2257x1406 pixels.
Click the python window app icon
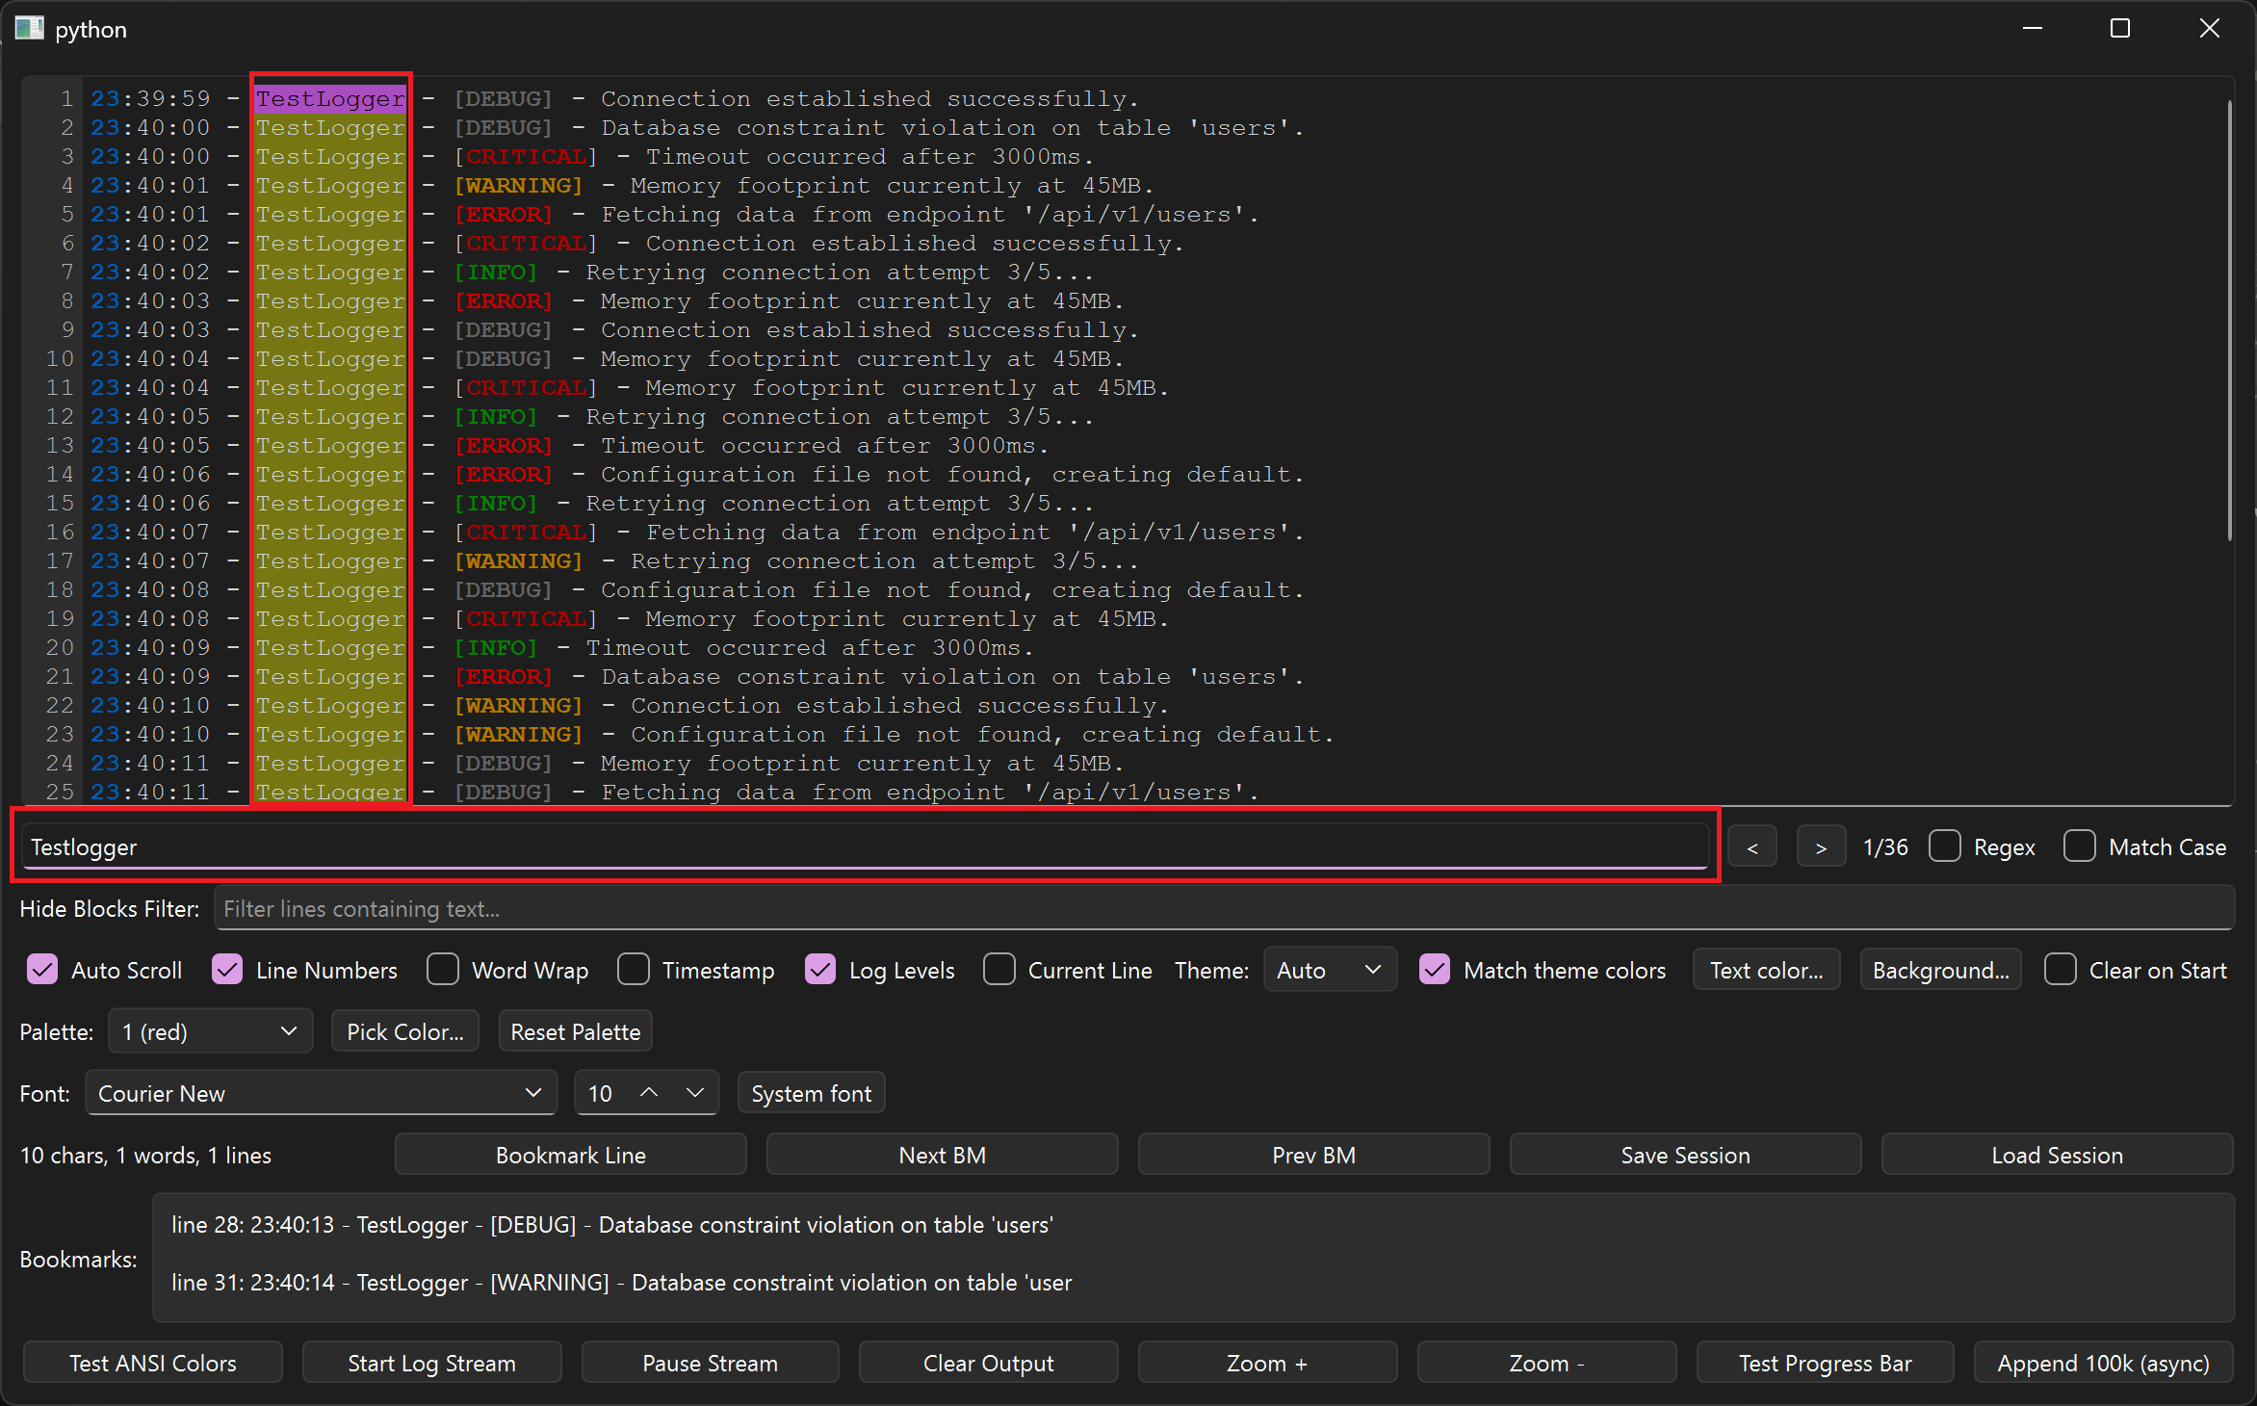[x=29, y=29]
